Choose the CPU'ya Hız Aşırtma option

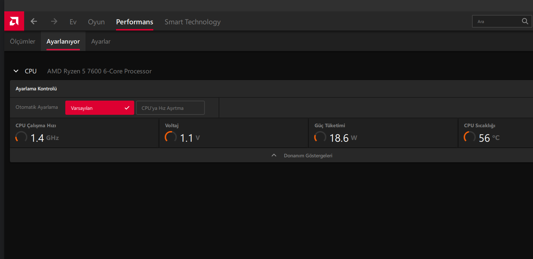(x=170, y=108)
